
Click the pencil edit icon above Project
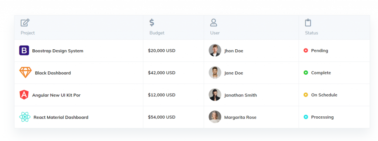coord(25,22)
